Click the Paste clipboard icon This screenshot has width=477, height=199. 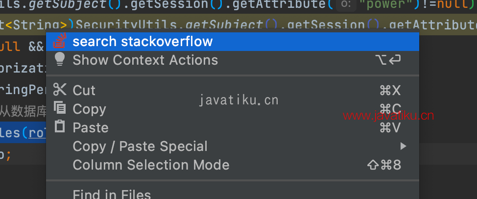point(60,126)
